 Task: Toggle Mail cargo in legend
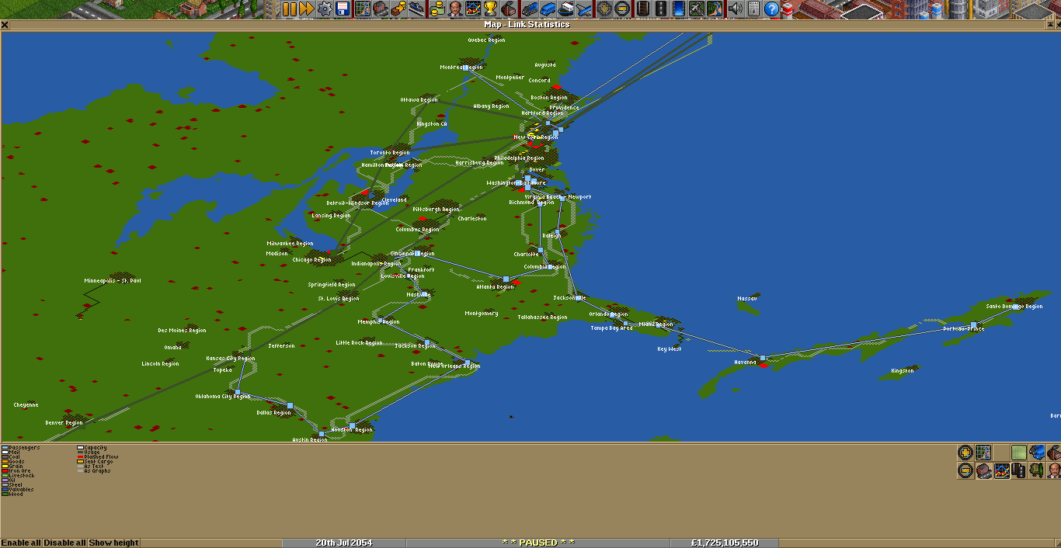point(12,453)
